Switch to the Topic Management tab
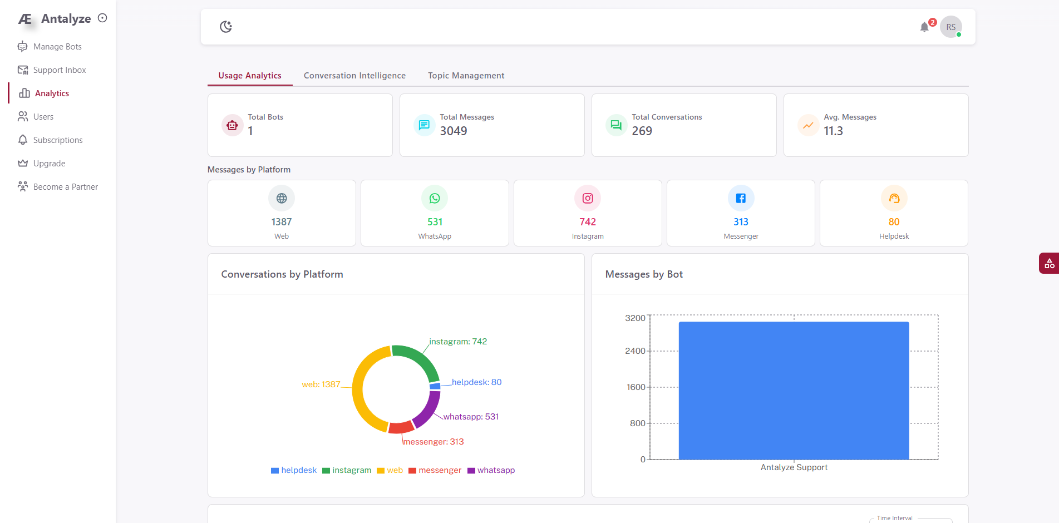The height and width of the screenshot is (523, 1059). pyautogui.click(x=466, y=76)
